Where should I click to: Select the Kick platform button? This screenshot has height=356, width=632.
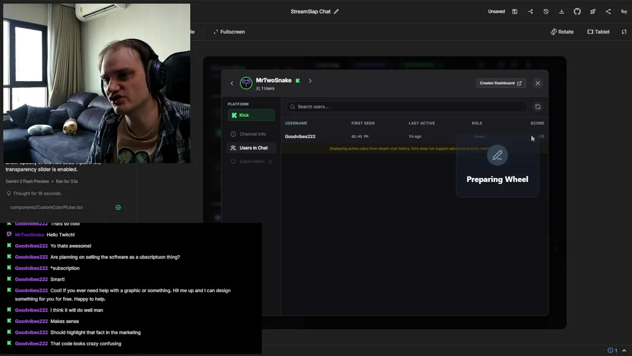[x=251, y=115]
